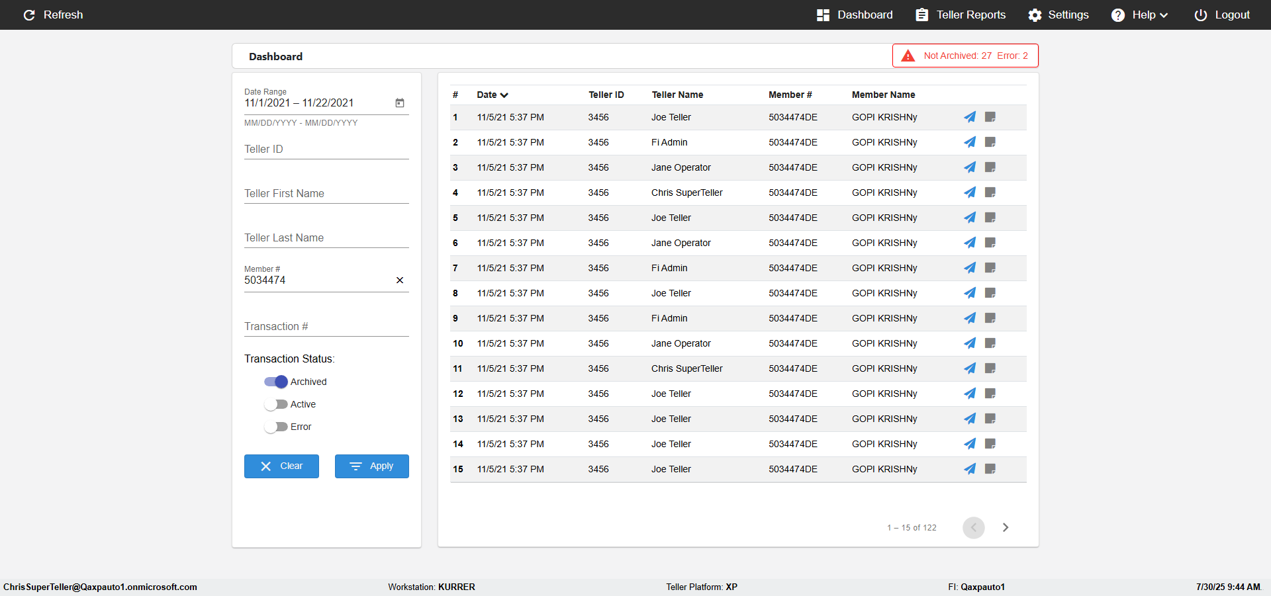
Task: Click Workstation KURRER in status bar
Action: pyautogui.click(x=432, y=587)
